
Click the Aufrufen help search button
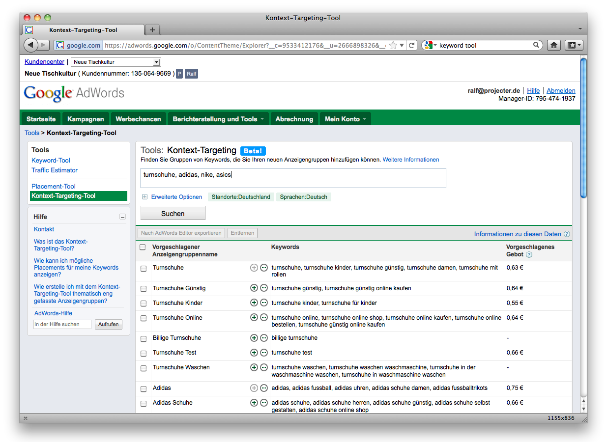pyautogui.click(x=108, y=325)
